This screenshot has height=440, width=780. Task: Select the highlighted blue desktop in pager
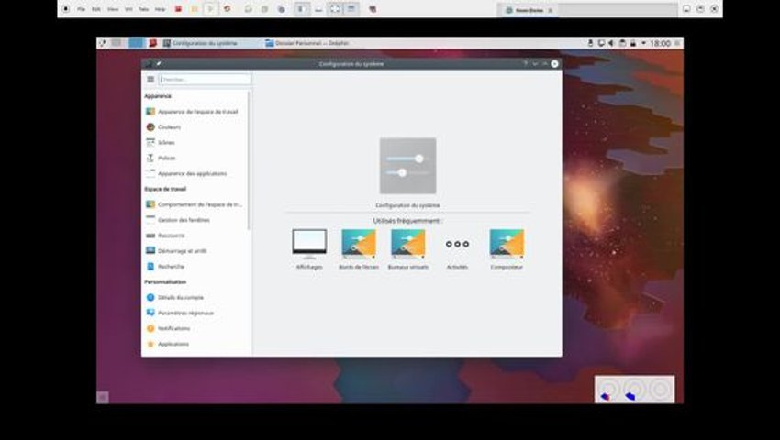tap(137, 43)
